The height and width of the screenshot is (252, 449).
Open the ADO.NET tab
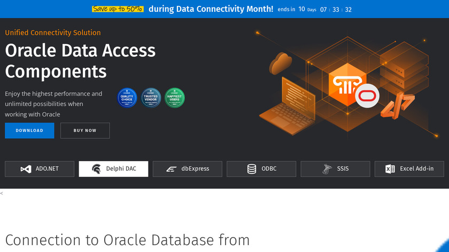coord(40,169)
